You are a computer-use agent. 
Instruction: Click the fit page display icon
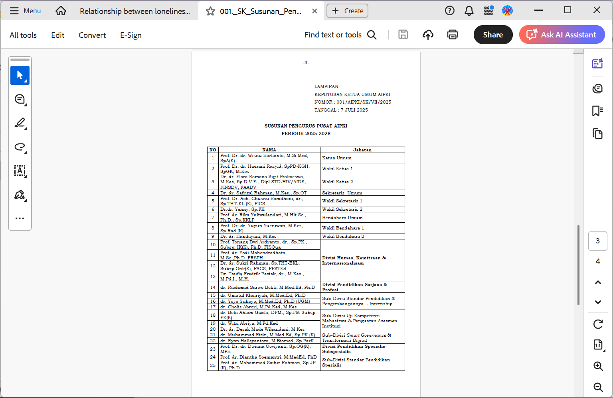coord(598,345)
